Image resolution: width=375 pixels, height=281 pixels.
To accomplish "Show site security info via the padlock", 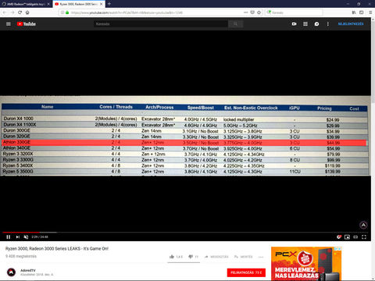I will pos(67,12).
